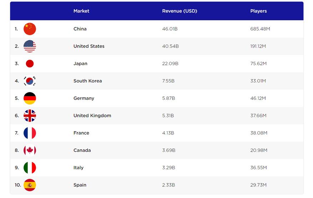Open the China market name
The height and width of the screenshot is (198, 313).
pos(80,29)
